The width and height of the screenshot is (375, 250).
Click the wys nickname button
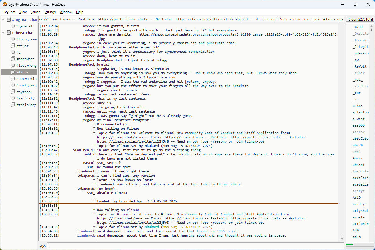click(43, 246)
